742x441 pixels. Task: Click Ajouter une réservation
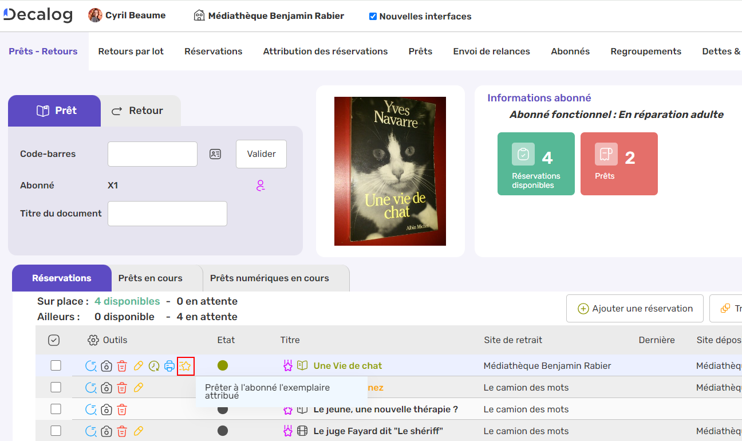634,308
